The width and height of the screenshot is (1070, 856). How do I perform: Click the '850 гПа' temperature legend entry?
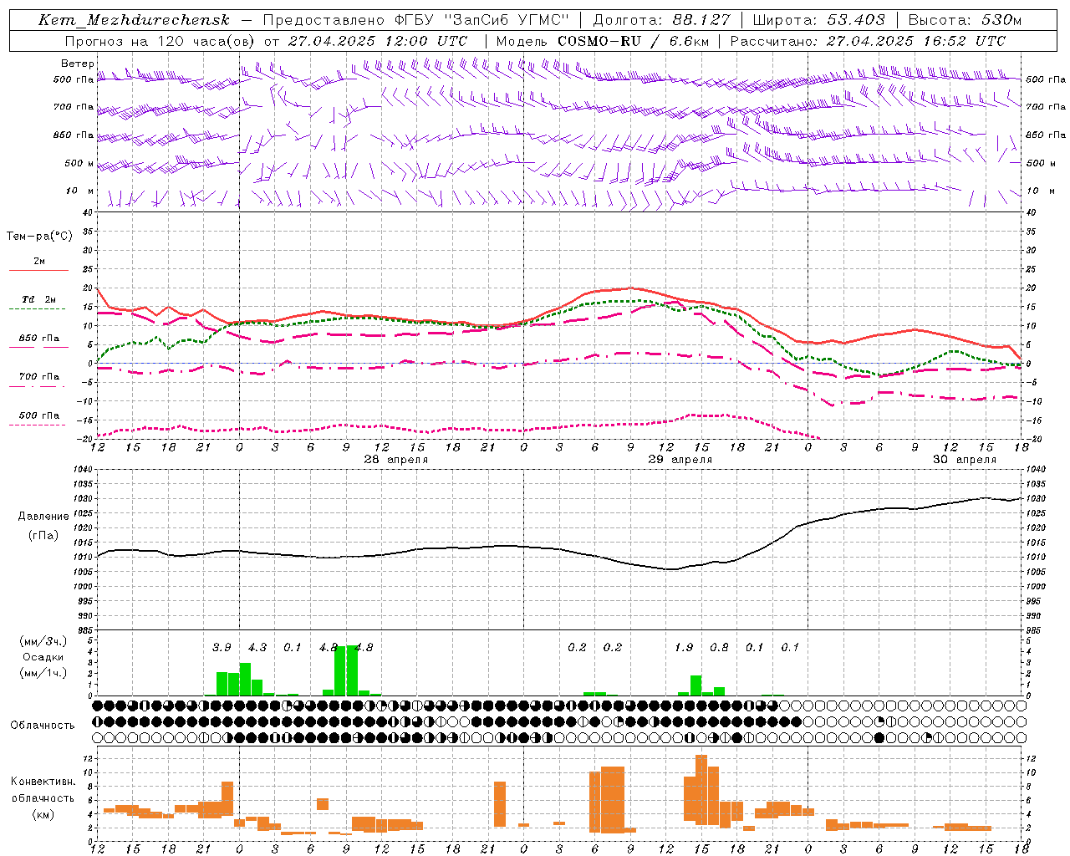[x=38, y=339]
